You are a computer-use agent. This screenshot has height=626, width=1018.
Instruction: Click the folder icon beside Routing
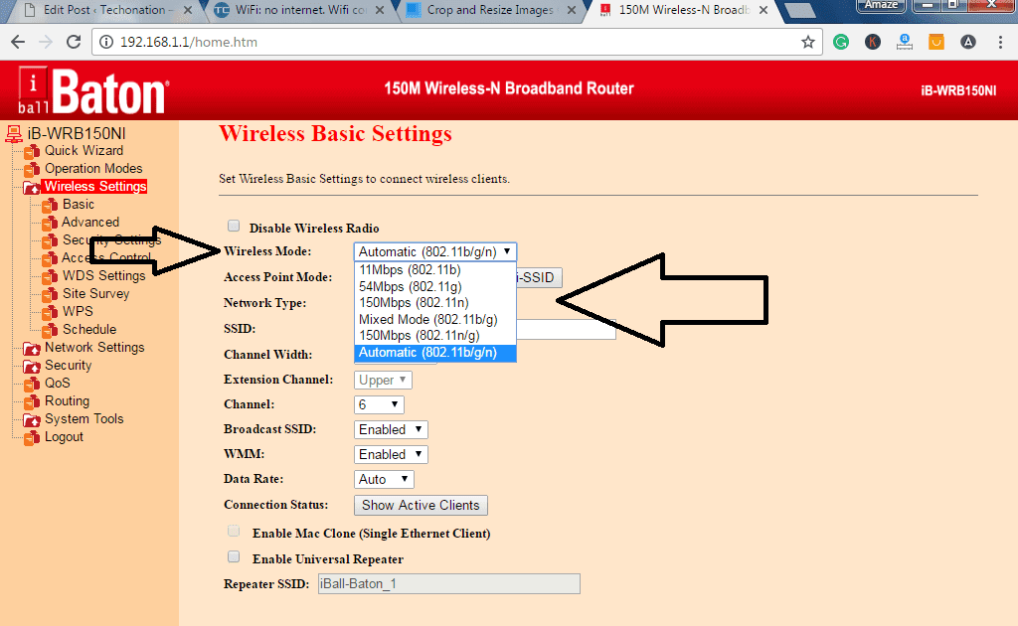pyautogui.click(x=32, y=402)
